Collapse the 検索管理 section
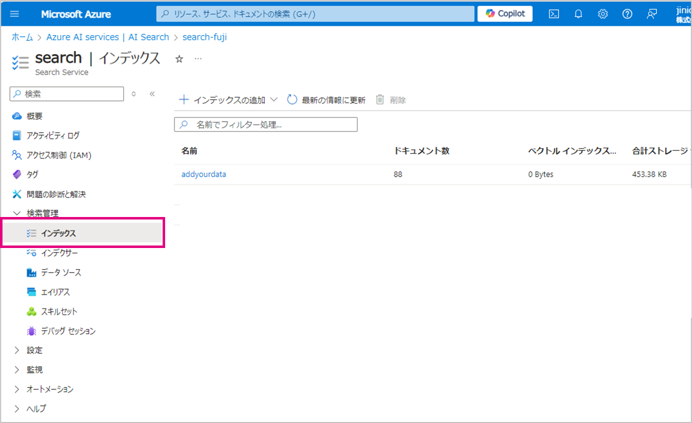The image size is (692, 423). (36, 213)
